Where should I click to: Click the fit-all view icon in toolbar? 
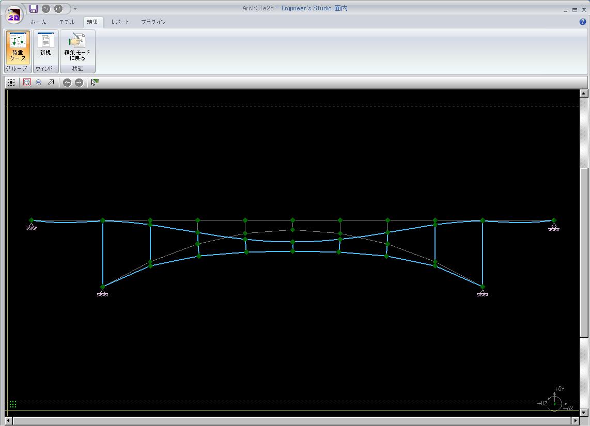pyautogui.click(x=11, y=82)
